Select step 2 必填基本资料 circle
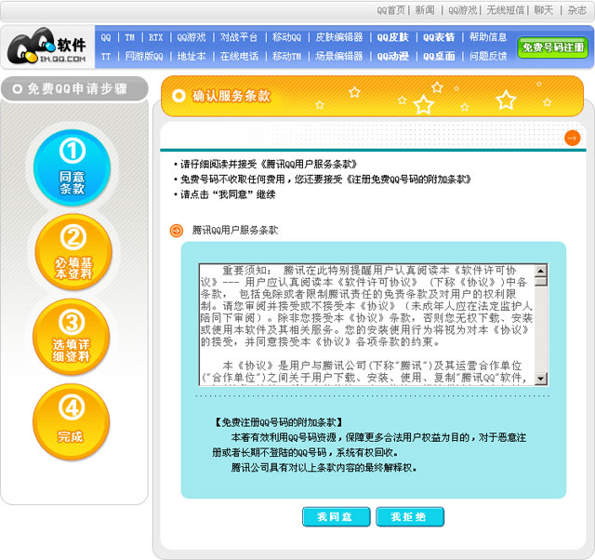This screenshot has width=595, height=560. 73,252
